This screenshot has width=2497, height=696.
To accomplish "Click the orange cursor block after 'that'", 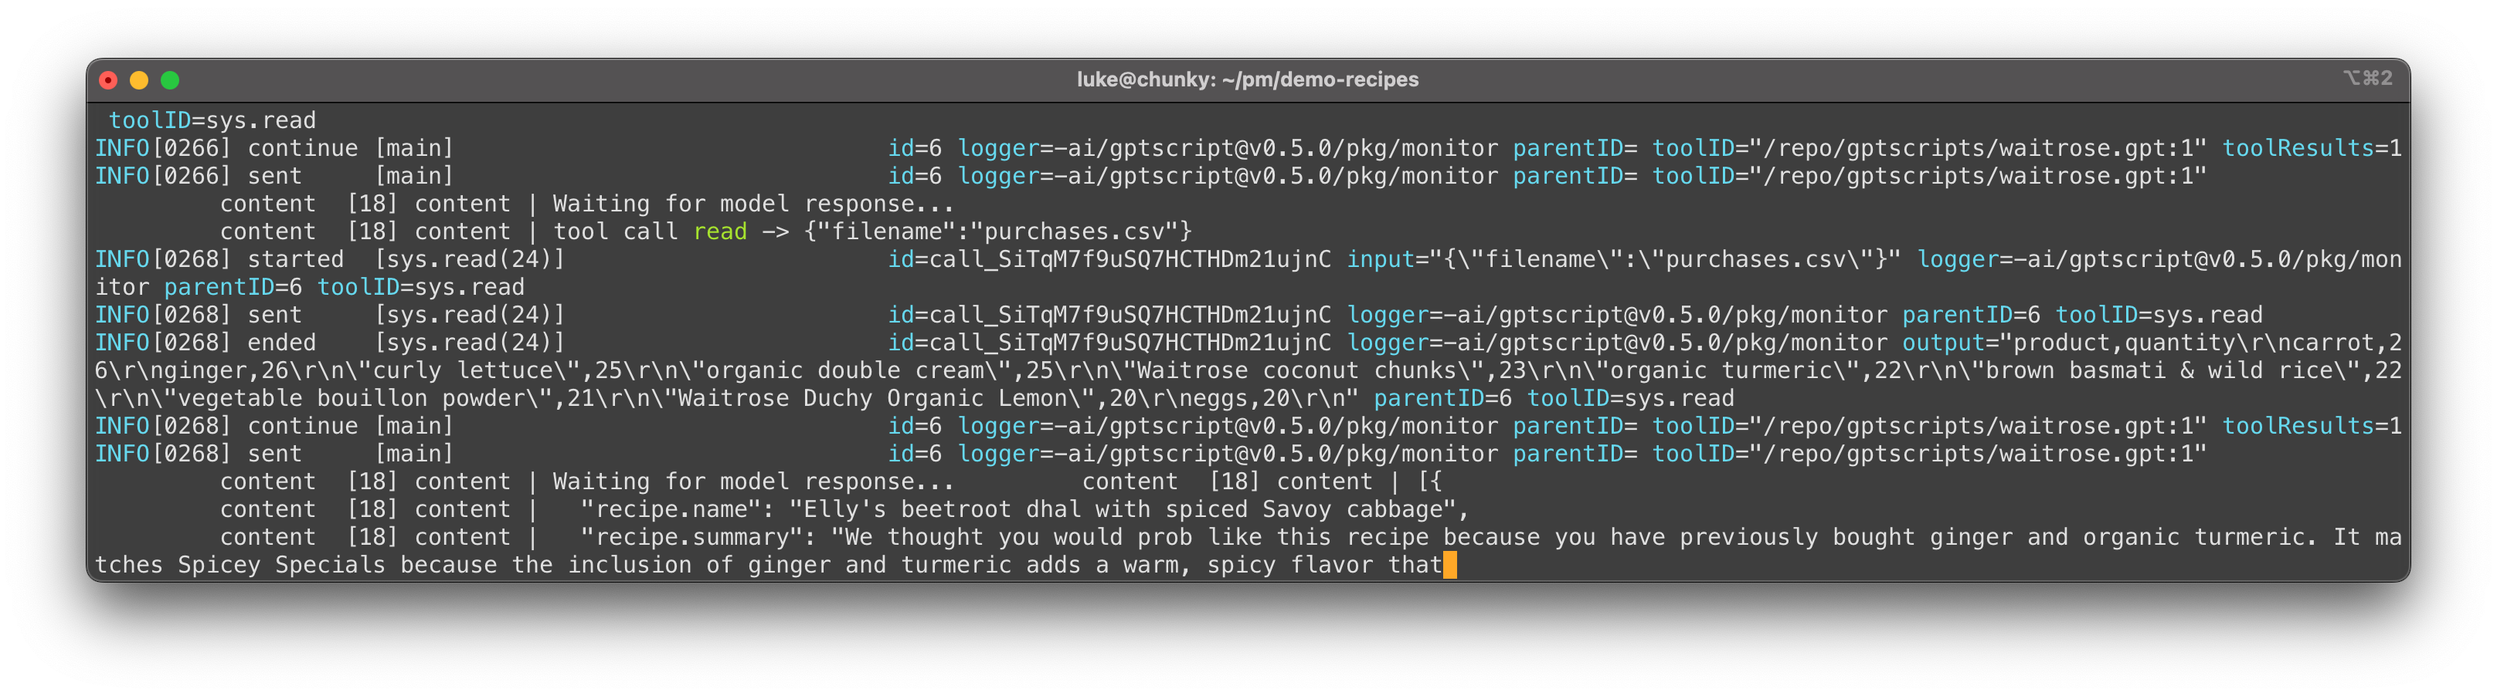I will click(x=1449, y=566).
